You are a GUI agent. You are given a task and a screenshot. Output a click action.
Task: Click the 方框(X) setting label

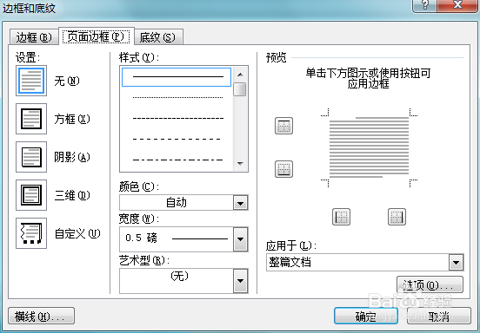pyautogui.click(x=72, y=119)
